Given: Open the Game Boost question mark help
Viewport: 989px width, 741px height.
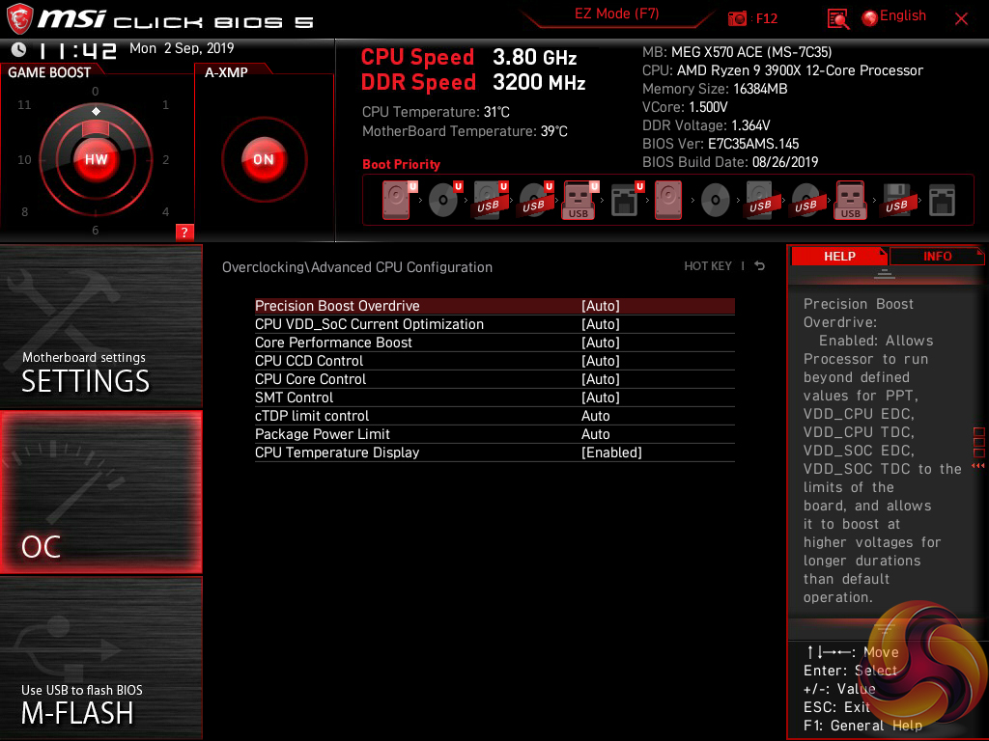Looking at the screenshot, I should [x=184, y=232].
